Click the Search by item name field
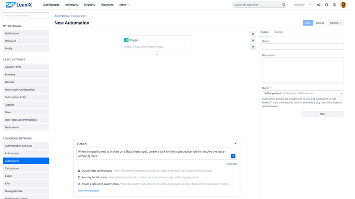This screenshot has height=199, width=355. point(26,16)
